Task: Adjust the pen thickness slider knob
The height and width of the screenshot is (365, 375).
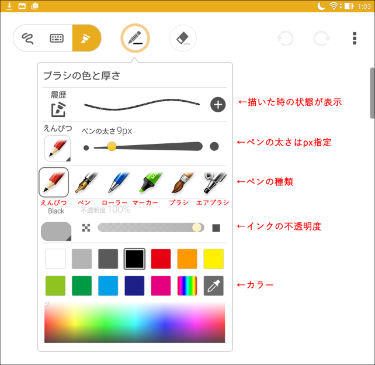Action: (x=112, y=146)
